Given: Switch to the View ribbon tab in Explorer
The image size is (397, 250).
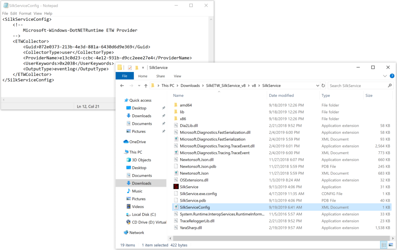Looking at the screenshot, I should point(177,76).
